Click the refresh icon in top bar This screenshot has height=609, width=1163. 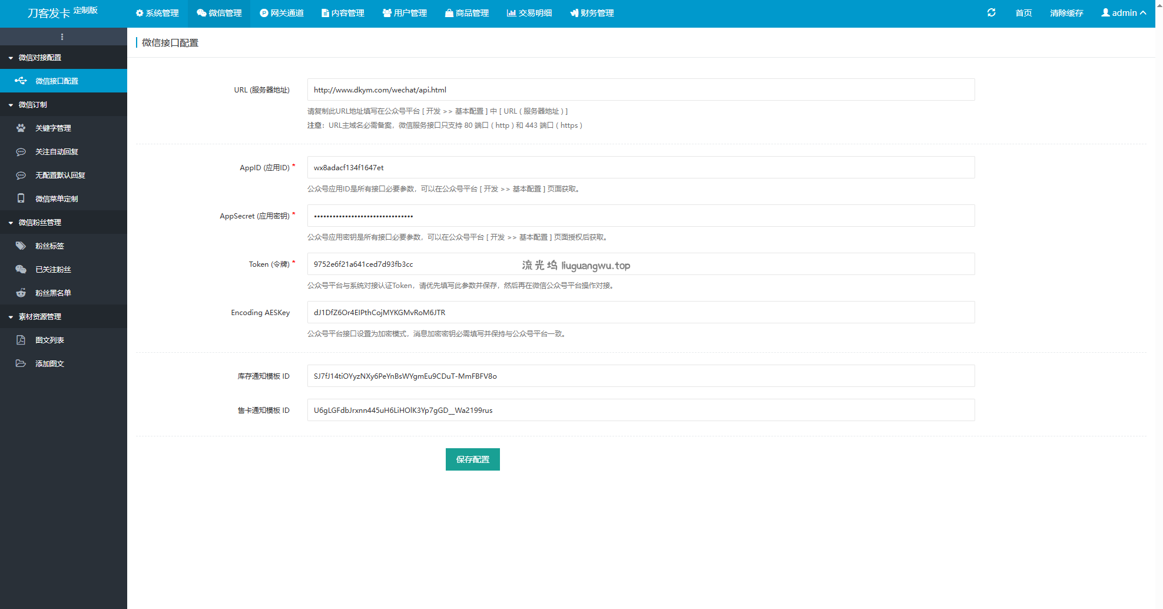[x=991, y=13]
